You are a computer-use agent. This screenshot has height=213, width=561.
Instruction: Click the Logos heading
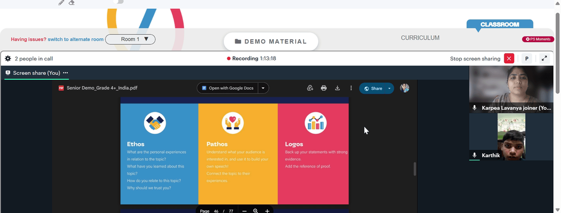click(294, 144)
